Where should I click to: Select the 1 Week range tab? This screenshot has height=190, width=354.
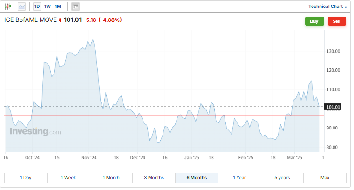click(x=68, y=178)
